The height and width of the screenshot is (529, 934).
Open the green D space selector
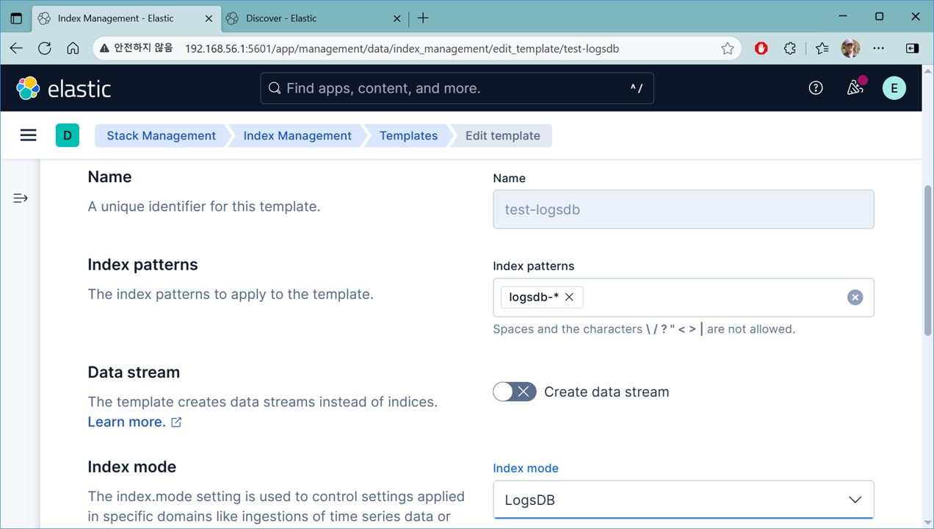pyautogui.click(x=68, y=135)
